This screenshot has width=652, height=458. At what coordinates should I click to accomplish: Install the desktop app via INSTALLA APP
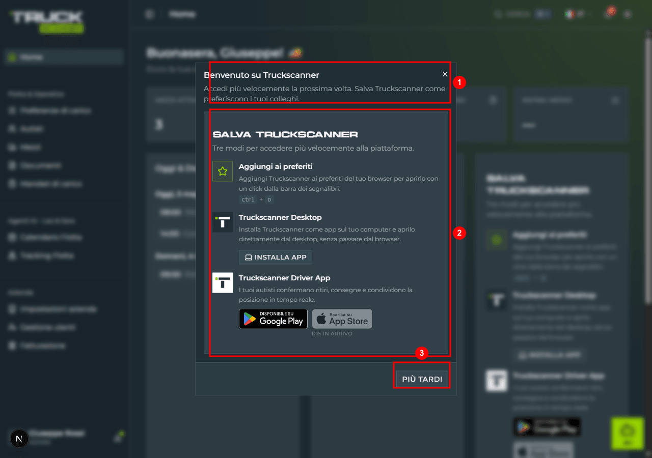point(276,257)
